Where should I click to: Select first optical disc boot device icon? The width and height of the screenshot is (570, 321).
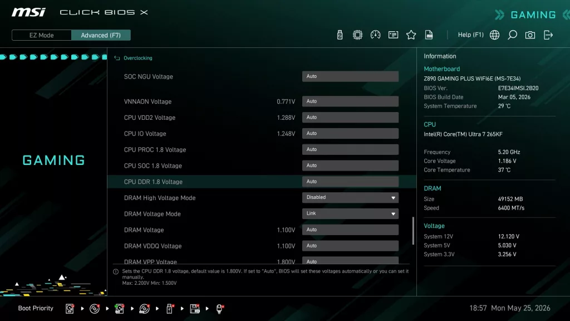[x=95, y=309]
